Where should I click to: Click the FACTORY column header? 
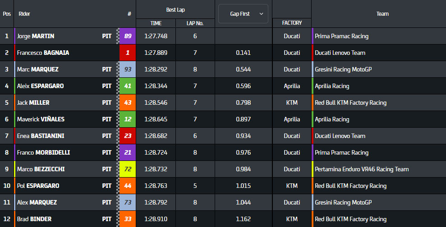(x=292, y=23)
